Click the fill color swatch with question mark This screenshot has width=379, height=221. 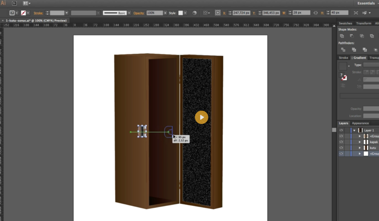click(12, 13)
